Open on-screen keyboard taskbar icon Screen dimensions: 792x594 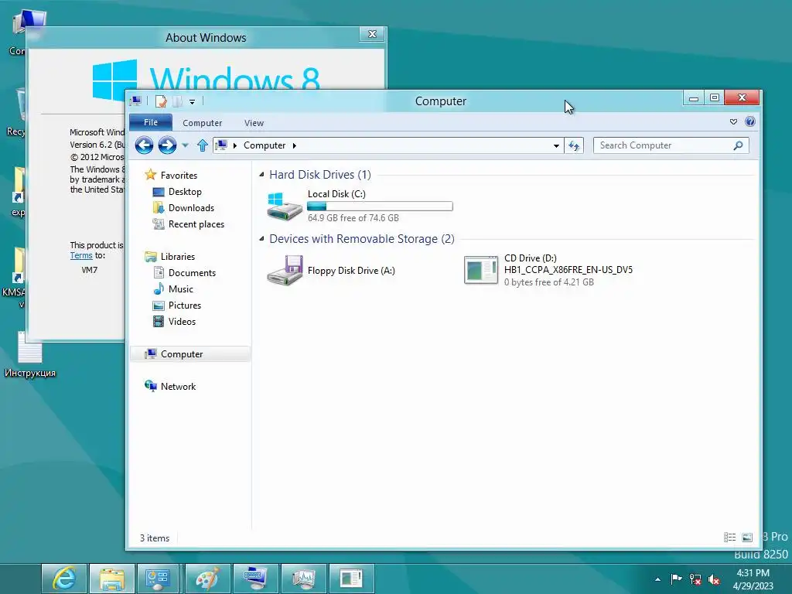[255, 579]
